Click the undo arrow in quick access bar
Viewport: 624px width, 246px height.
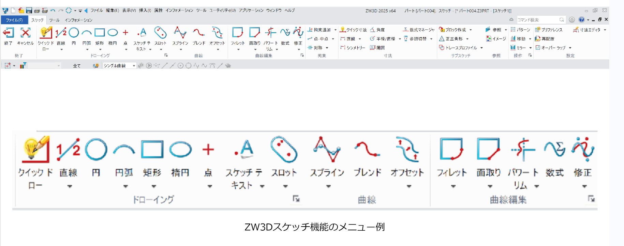point(53,11)
